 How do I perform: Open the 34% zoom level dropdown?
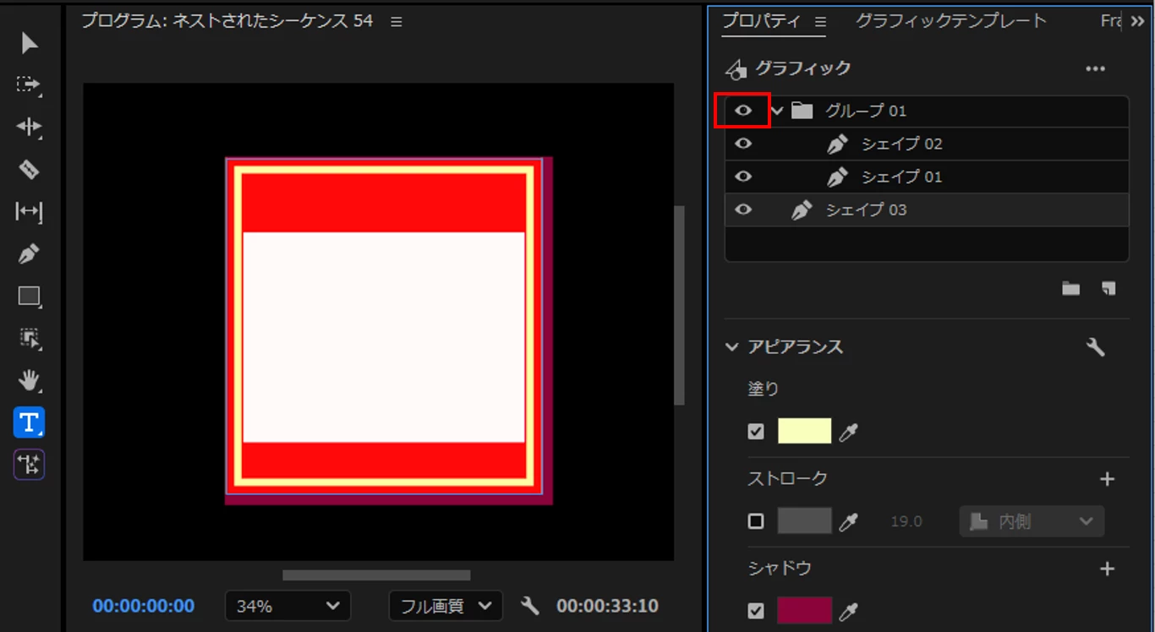click(287, 606)
